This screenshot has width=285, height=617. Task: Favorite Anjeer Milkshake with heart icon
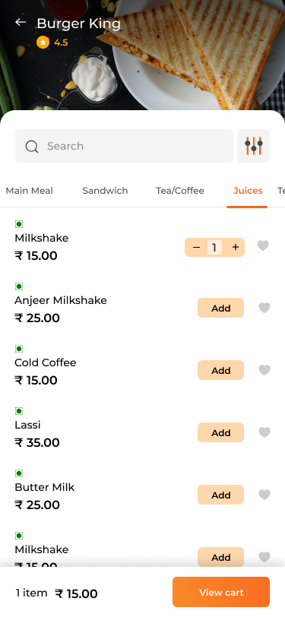click(x=264, y=308)
